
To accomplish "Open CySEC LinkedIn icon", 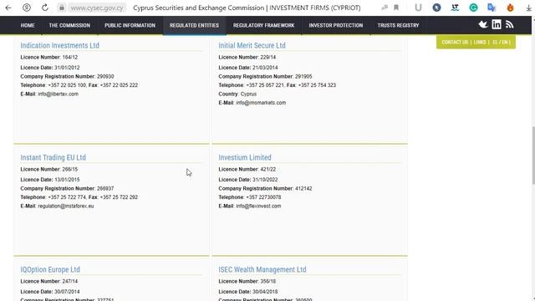I will pyautogui.click(x=497, y=24).
